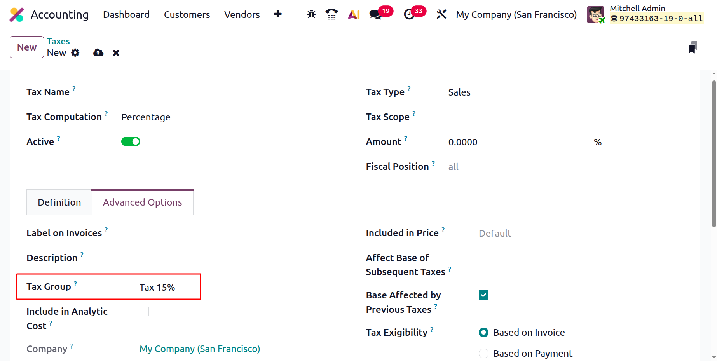This screenshot has width=717, height=361.
Task: Discard changes with the X icon
Action: coord(116,53)
